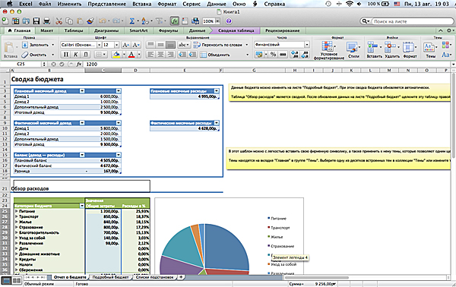This screenshot has width=456, height=287.
Task: Click the AutoSum sigma icon
Action: 132,21
